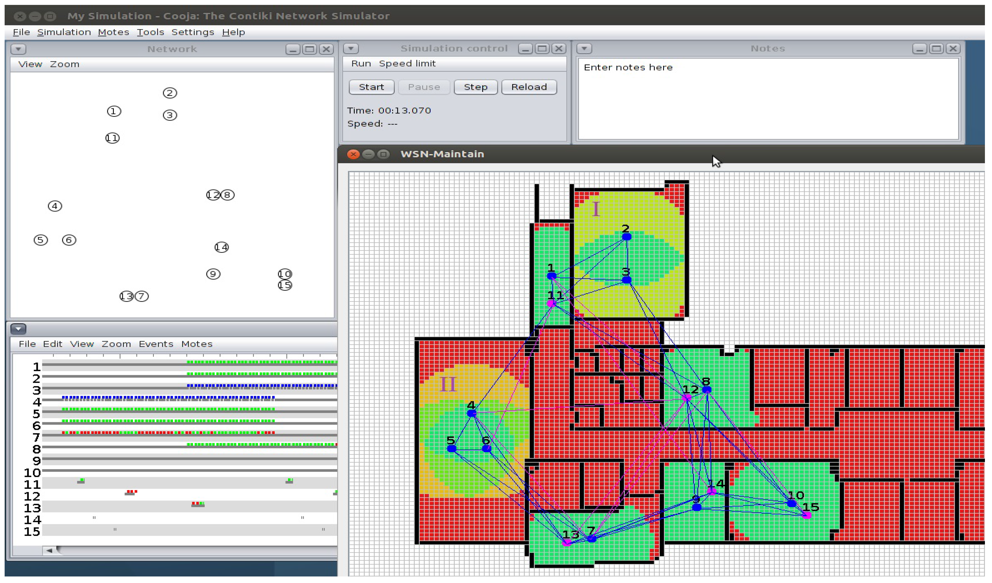Open the Tools menu
Viewport: 992px width, 583px height.
150,32
